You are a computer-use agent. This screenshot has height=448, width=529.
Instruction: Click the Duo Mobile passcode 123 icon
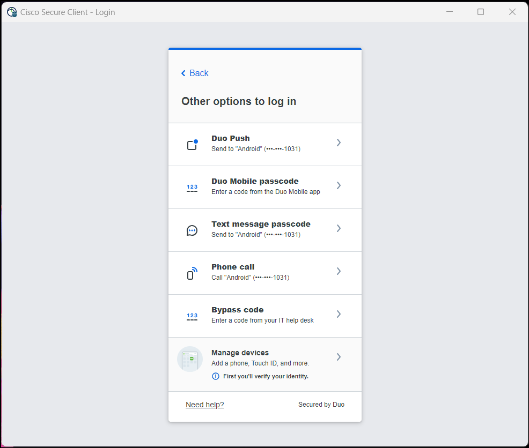192,188
